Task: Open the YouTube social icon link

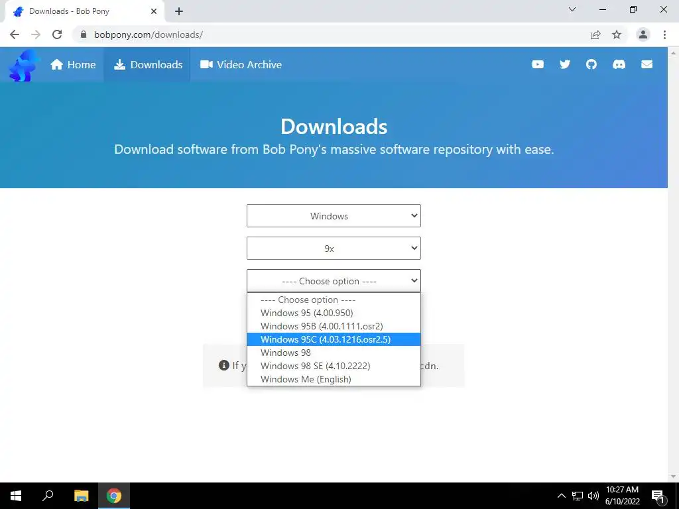Action: pyautogui.click(x=537, y=64)
